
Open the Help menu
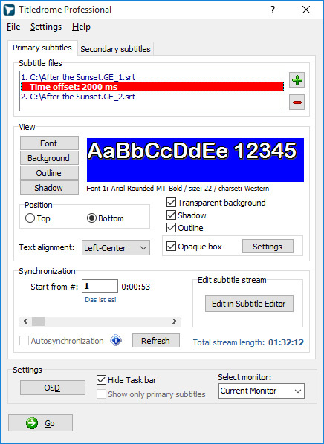click(x=81, y=27)
